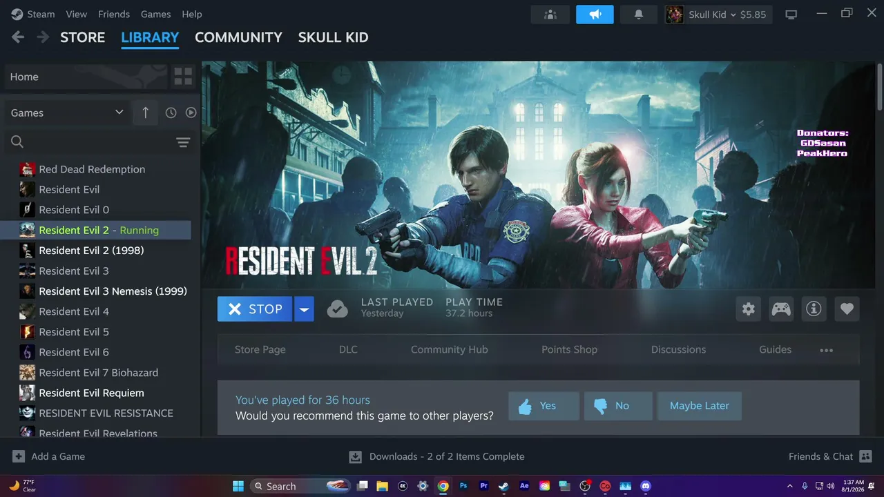Image resolution: width=884 pixels, height=497 pixels.
Task: Select Resident Evil 3 Nemesis (1999)
Action: click(95, 291)
